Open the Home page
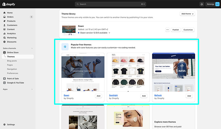 tap(10, 13)
